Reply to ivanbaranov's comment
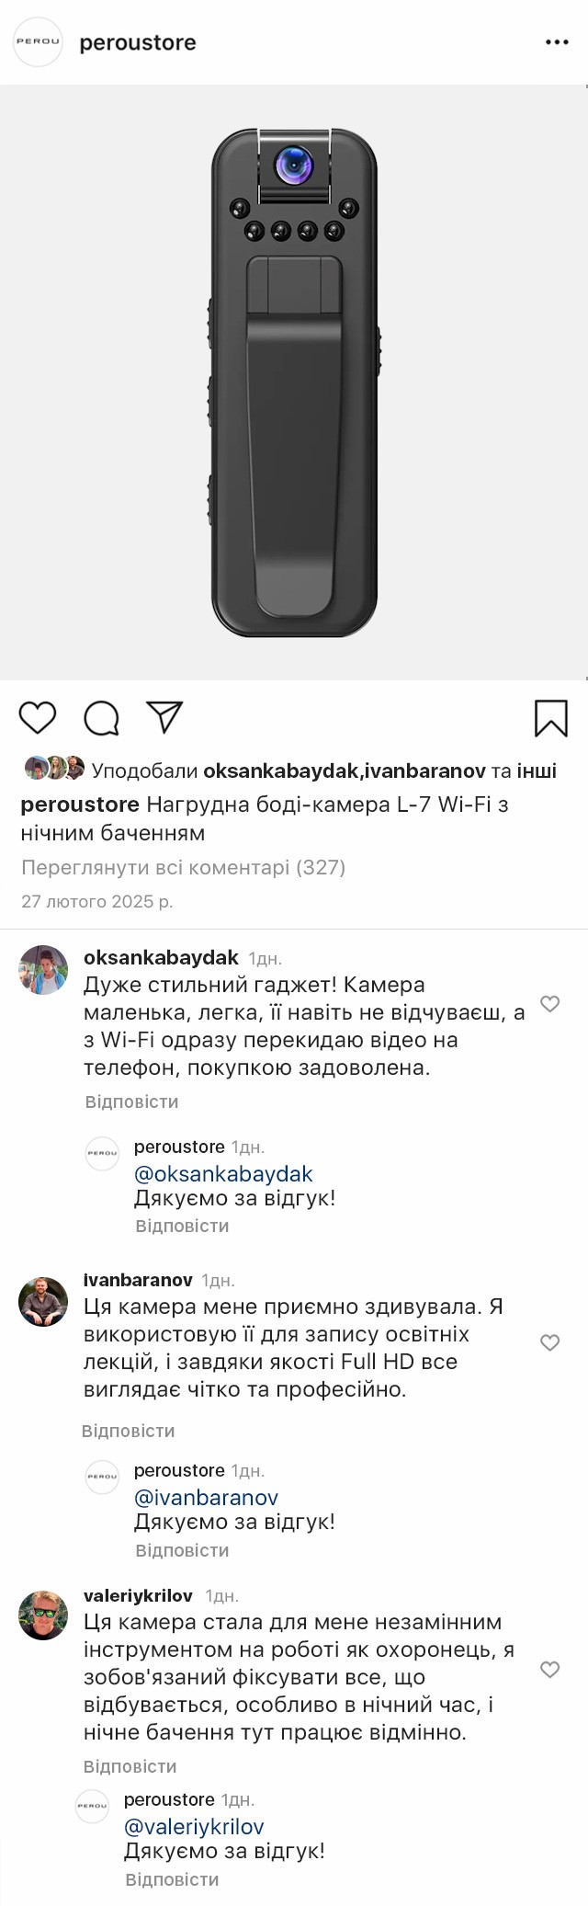 (128, 1431)
